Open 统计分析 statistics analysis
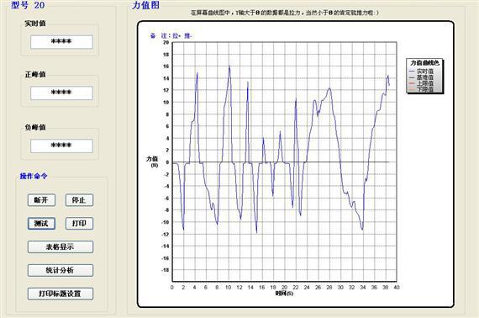Screen dimensions: 479x318 61,270
